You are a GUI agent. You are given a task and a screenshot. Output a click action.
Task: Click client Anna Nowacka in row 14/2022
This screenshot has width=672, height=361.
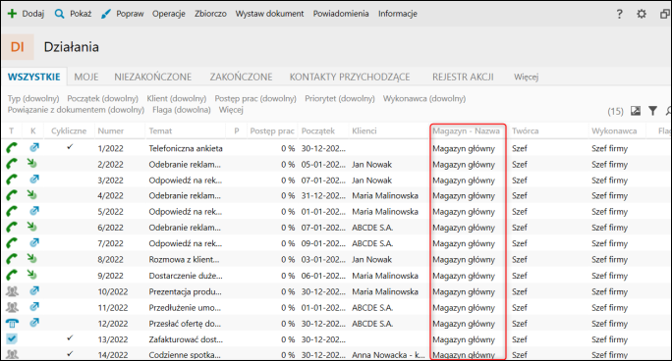point(388,354)
